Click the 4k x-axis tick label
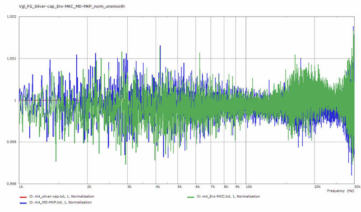Image resolution: width=361 pixels, height=212 pixels. pyautogui.click(x=157, y=186)
